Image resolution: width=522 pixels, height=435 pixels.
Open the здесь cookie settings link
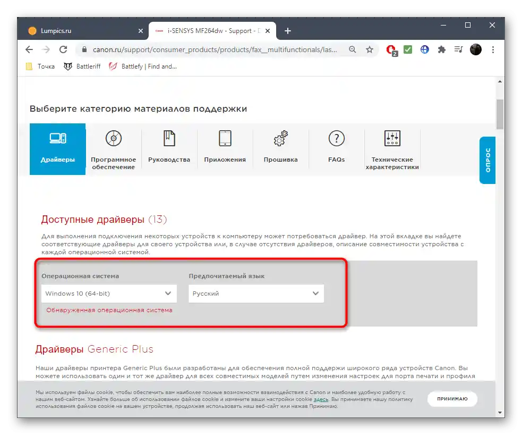tap(321, 399)
